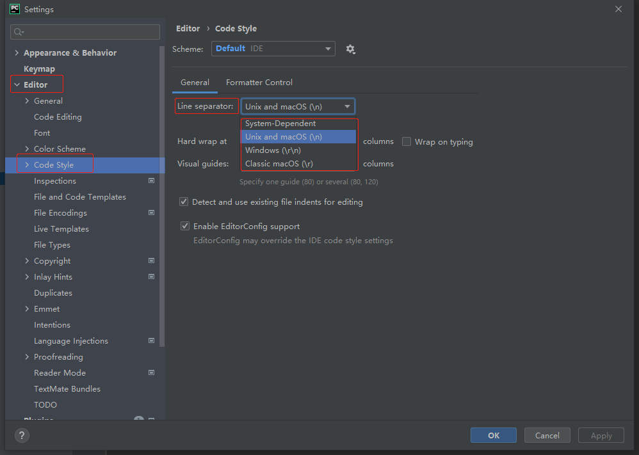The image size is (639, 455).
Task: Click the project-level icon beside File Encodings
Action: [152, 213]
